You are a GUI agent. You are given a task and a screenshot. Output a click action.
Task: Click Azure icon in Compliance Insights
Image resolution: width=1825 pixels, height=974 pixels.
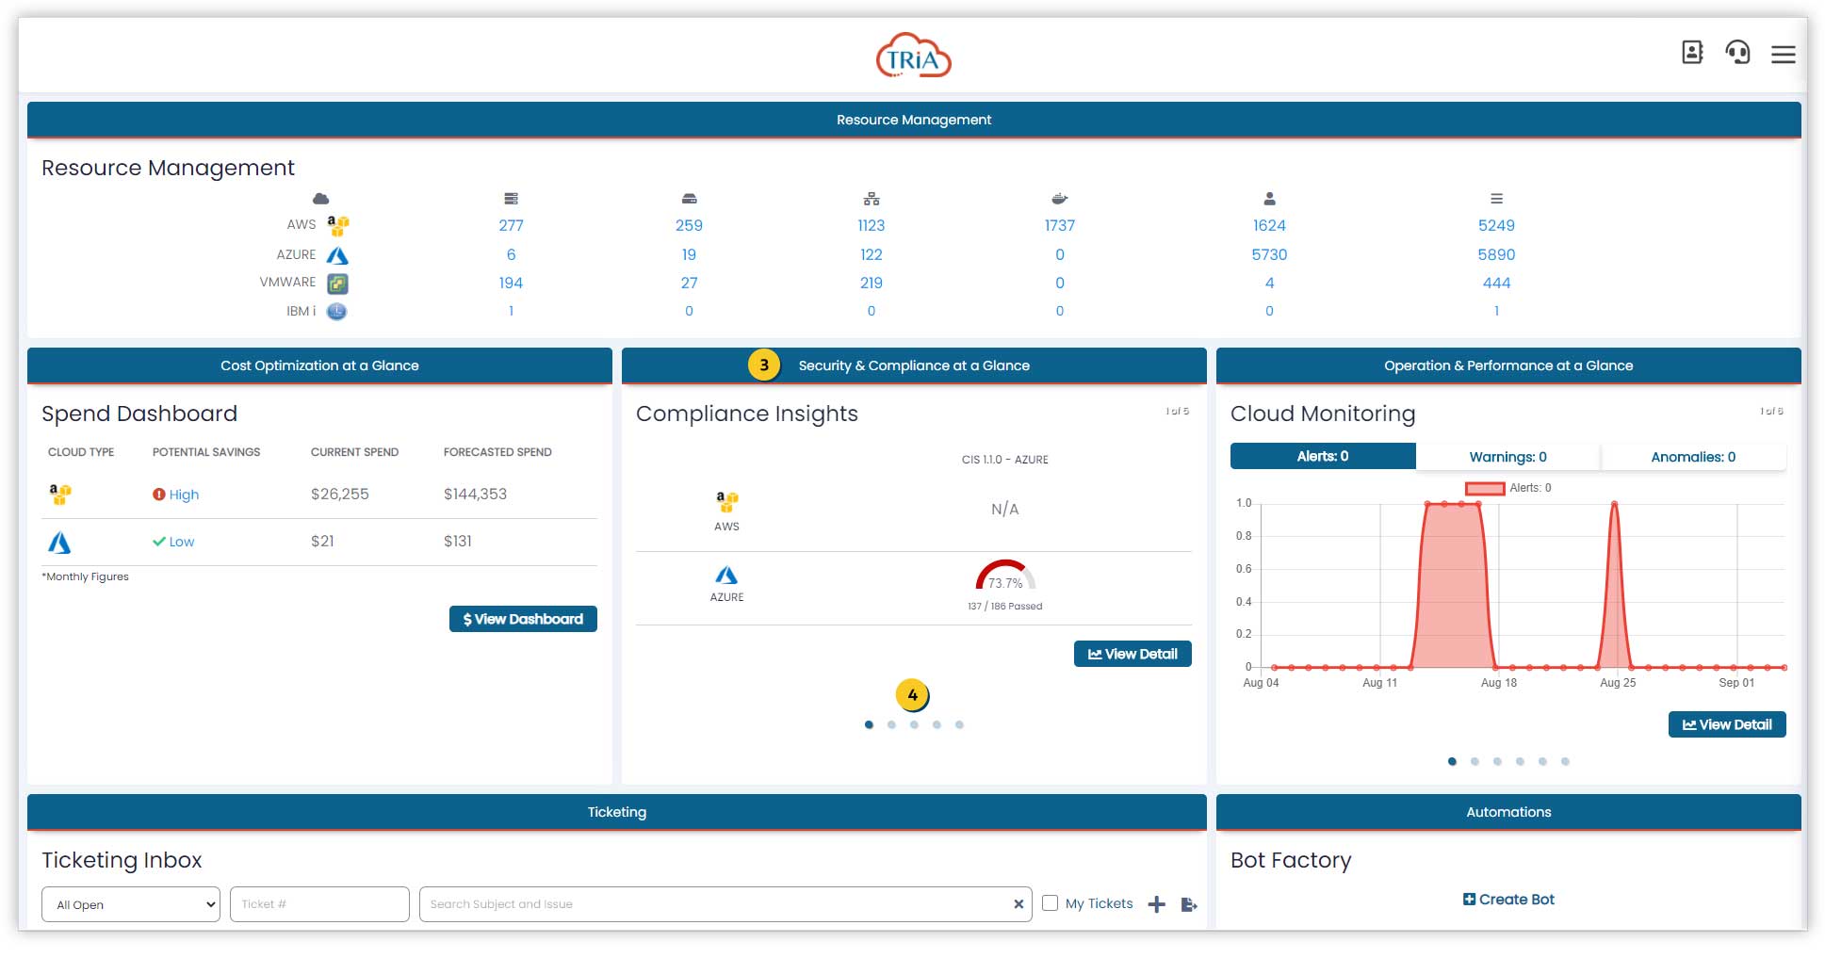pos(726,575)
